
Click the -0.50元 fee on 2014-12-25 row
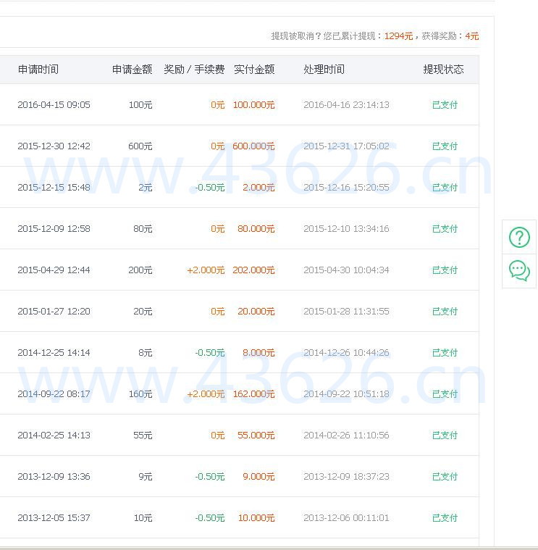210,352
